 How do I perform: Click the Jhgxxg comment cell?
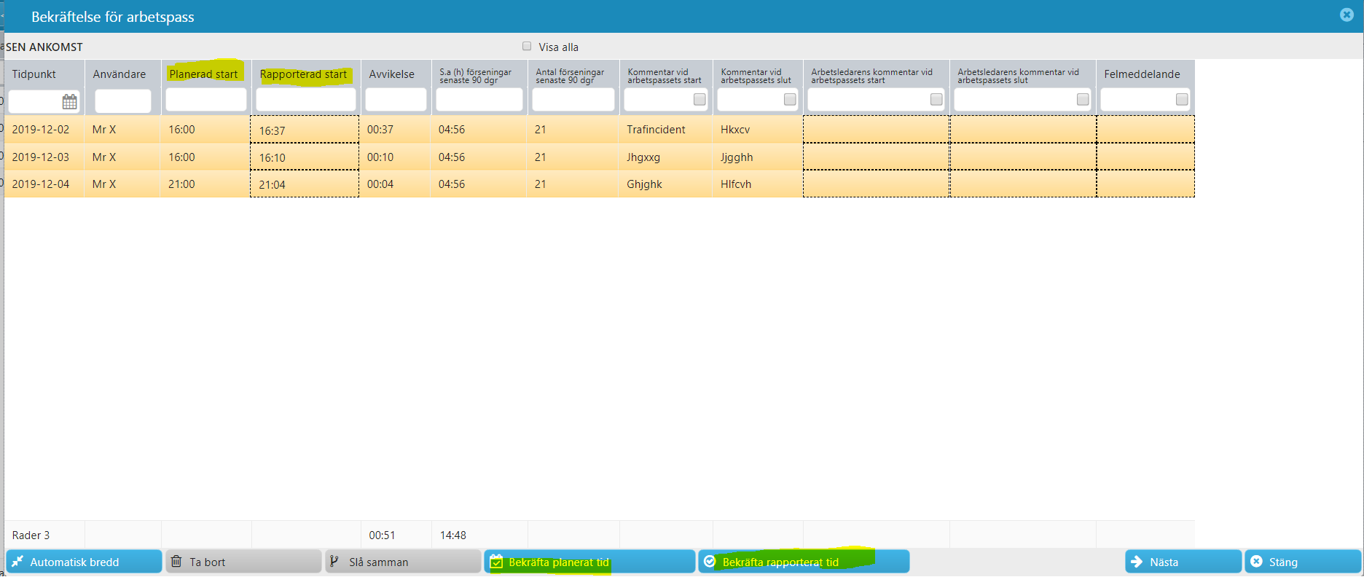pos(666,157)
